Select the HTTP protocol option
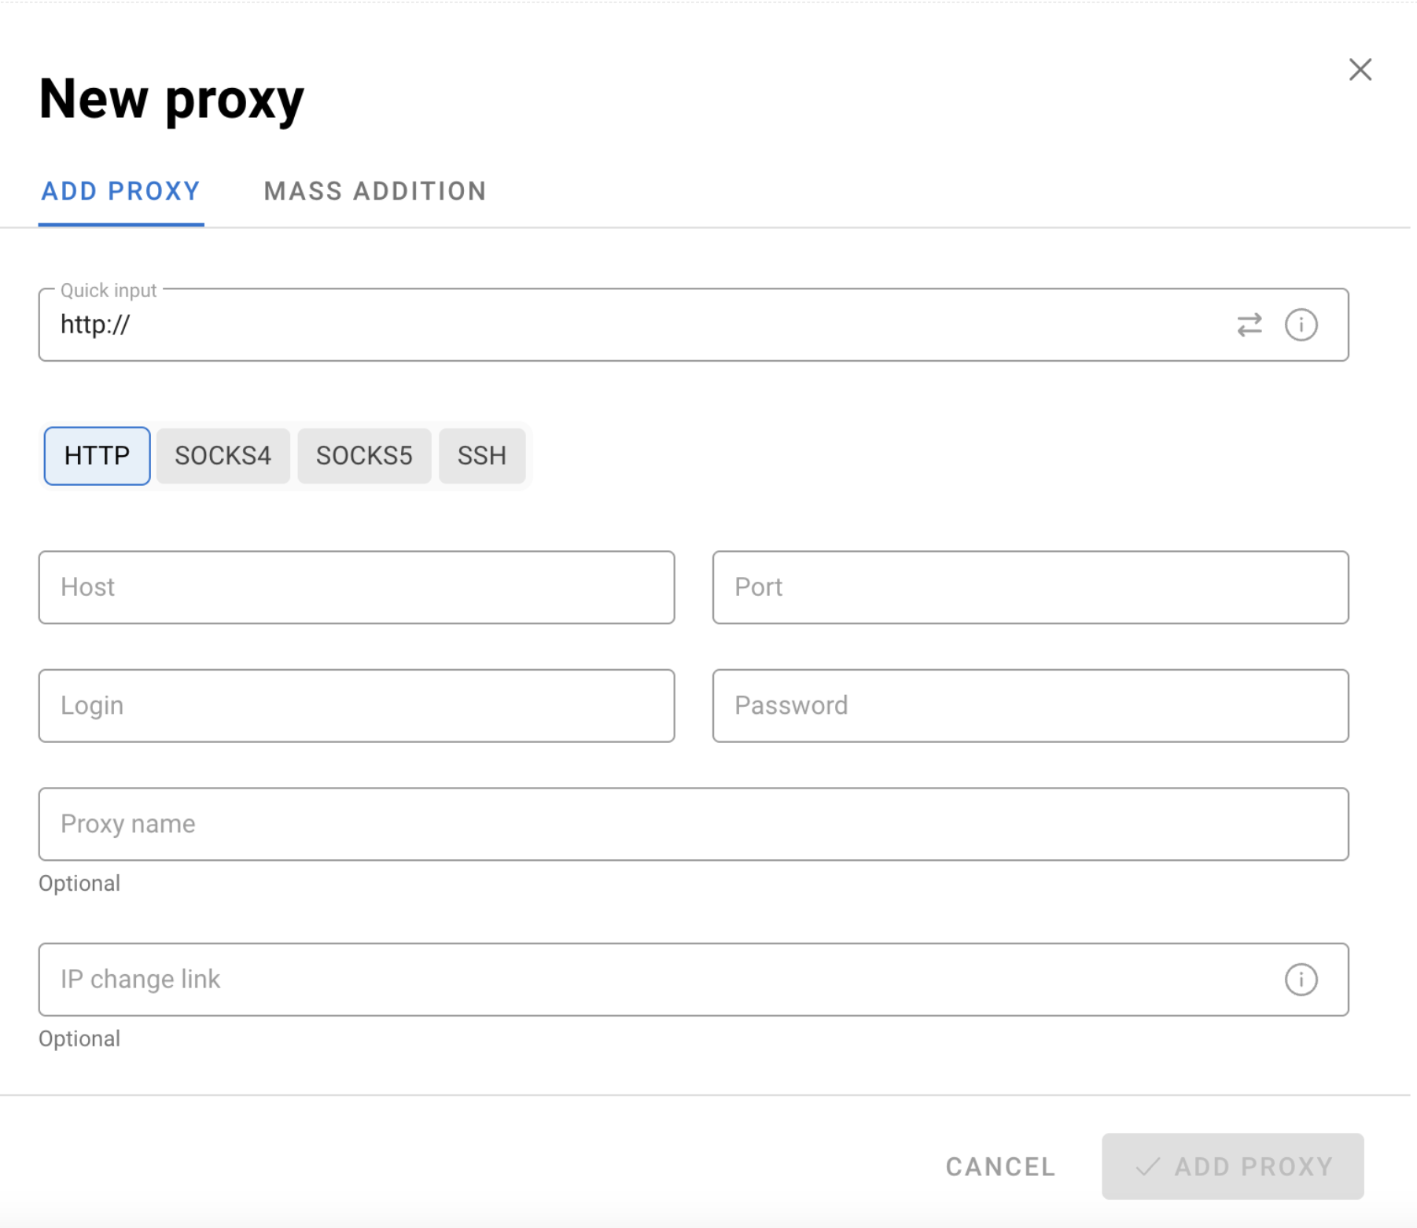This screenshot has width=1417, height=1228. tap(97, 456)
